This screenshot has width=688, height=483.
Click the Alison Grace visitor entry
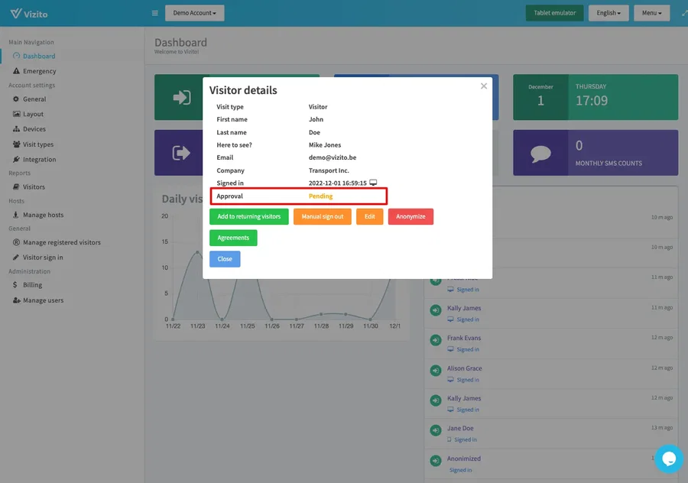(x=464, y=368)
